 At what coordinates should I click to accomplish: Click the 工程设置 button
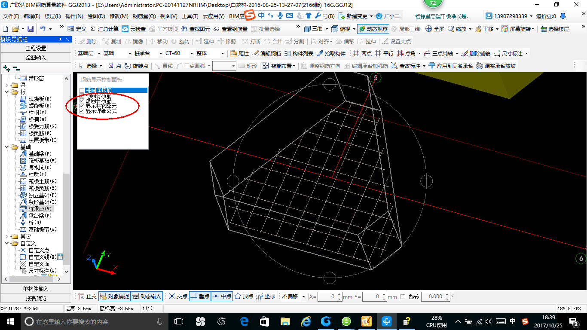pyautogui.click(x=36, y=48)
